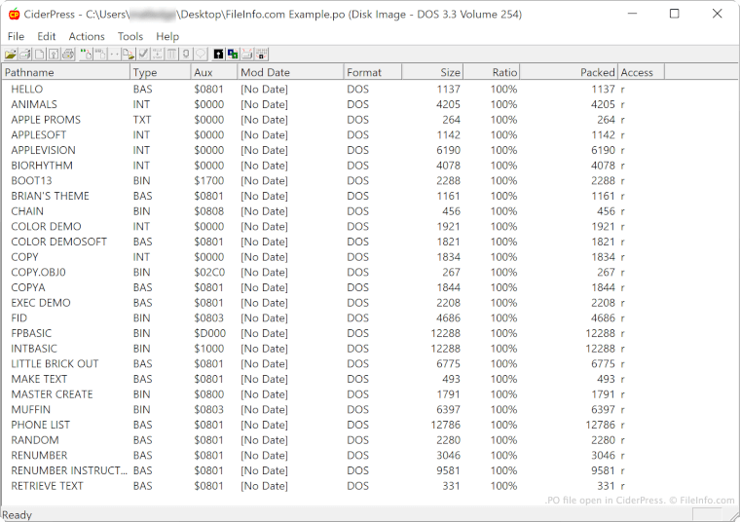Select the MASTER CREATE row
The width and height of the screenshot is (740, 522).
[x=52, y=394]
